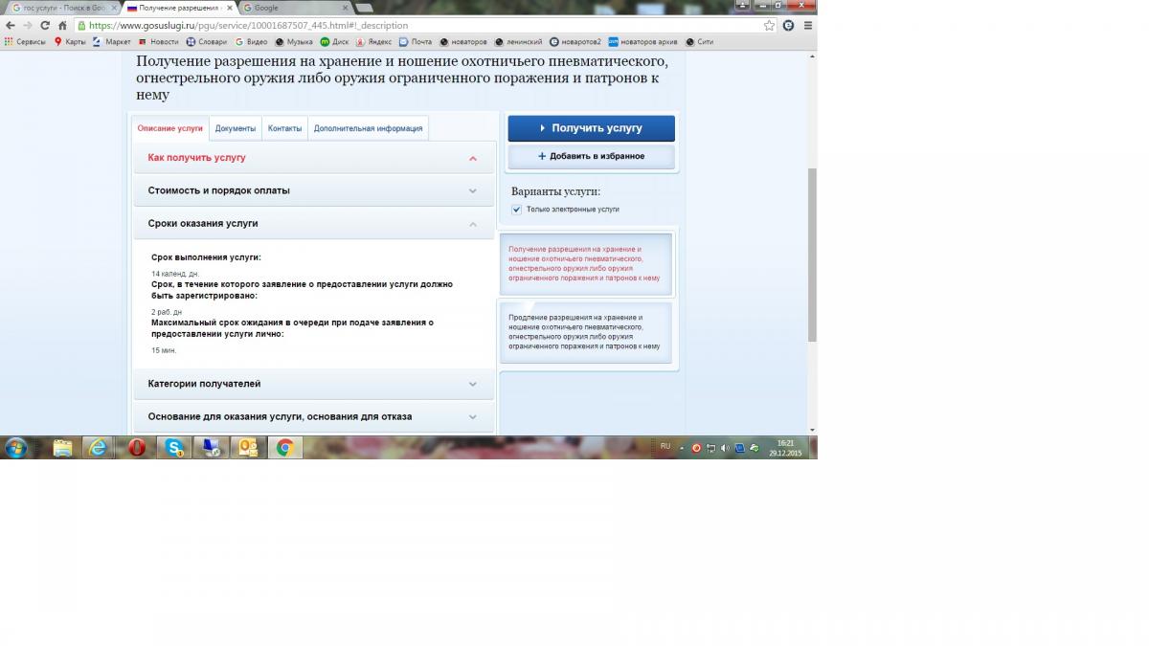Expand the 'Категории получателей' section
Image resolution: width=1149 pixels, height=646 pixels.
coord(313,384)
